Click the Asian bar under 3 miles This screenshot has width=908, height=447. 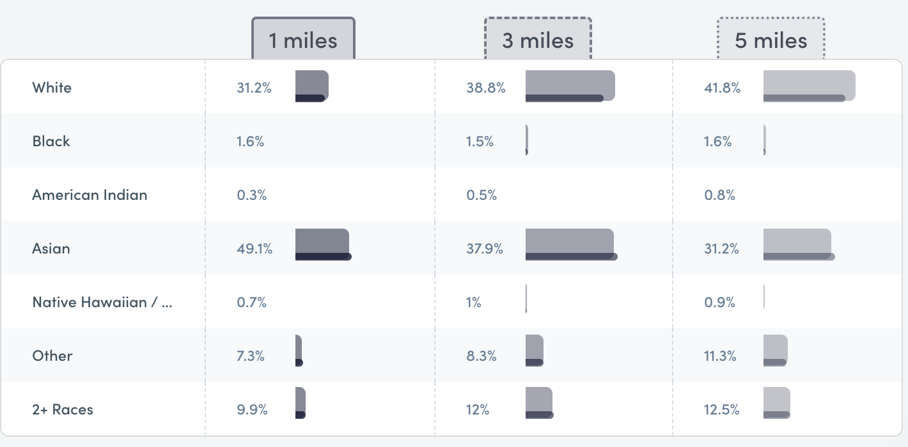[569, 244]
